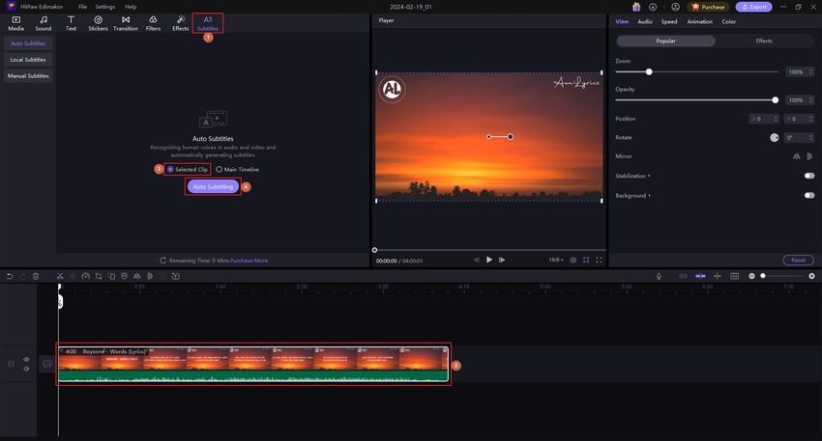Image resolution: width=822 pixels, height=441 pixels.
Task: Zoom out the timeline with minus icon
Action: 751,276
